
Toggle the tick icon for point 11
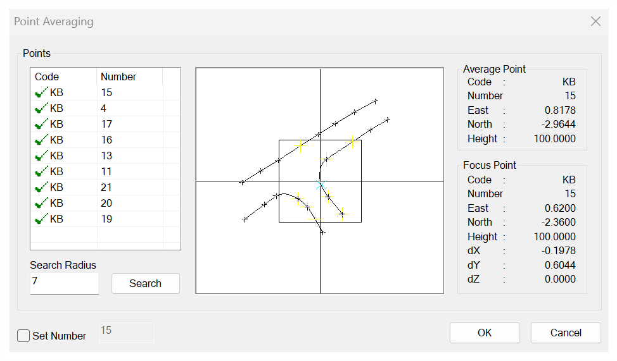point(41,172)
